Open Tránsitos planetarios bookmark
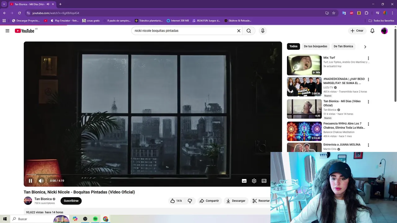 pos(149,21)
